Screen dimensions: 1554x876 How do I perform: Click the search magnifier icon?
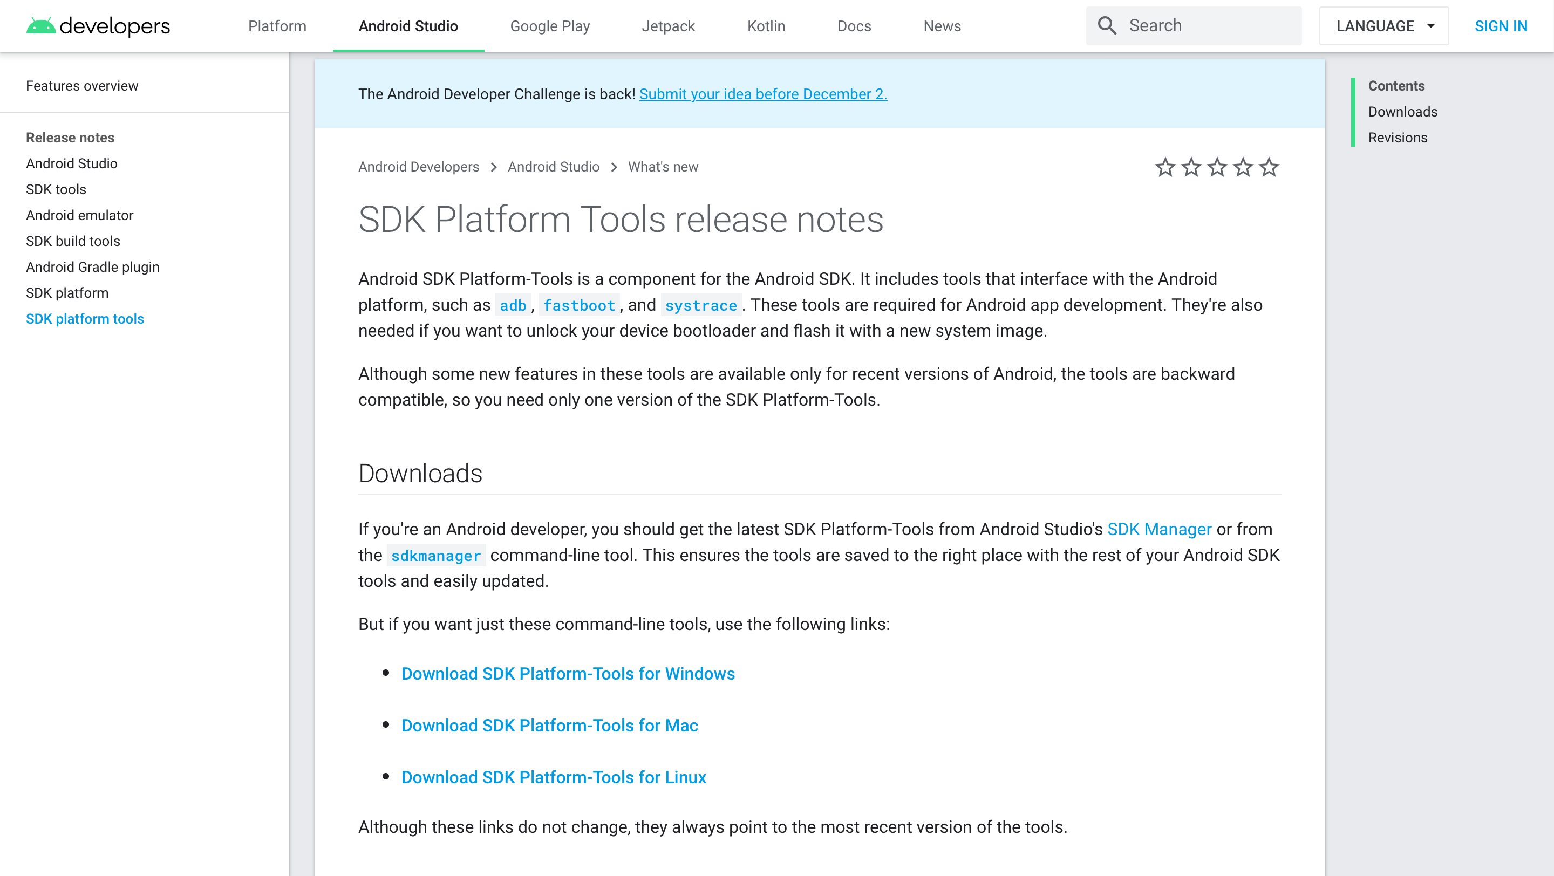[1107, 25]
